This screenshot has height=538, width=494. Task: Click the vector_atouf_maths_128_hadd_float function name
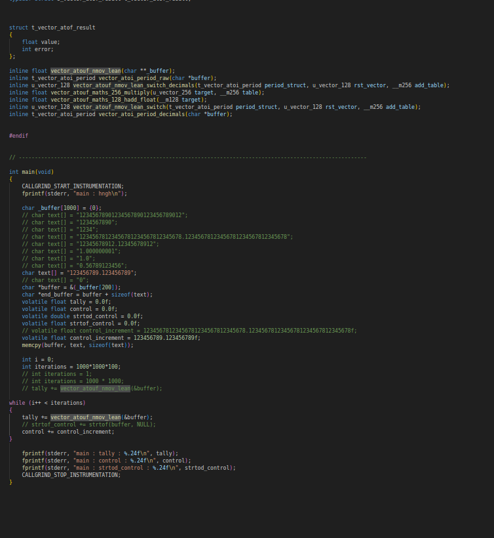104,100
